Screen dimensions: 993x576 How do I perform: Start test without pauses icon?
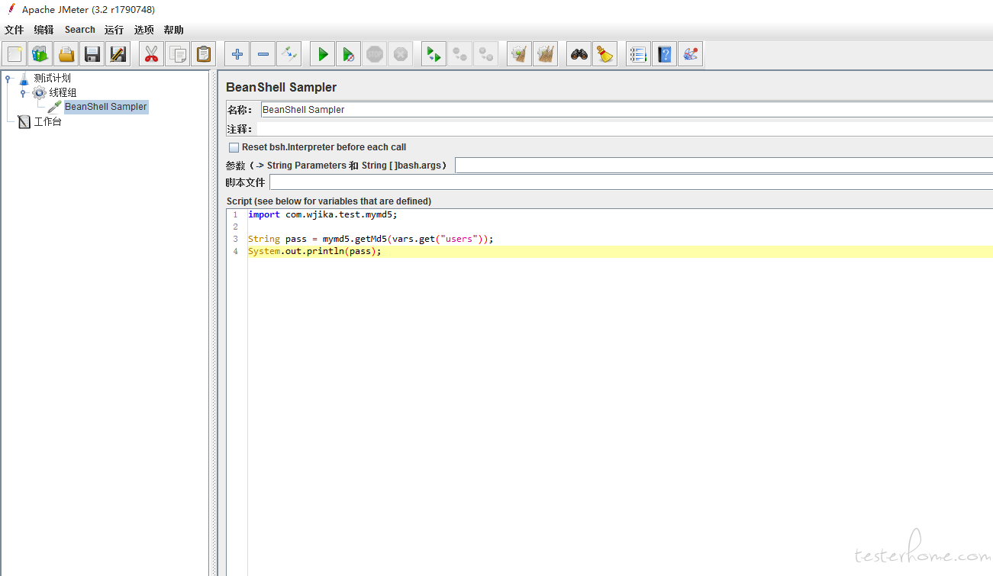348,54
